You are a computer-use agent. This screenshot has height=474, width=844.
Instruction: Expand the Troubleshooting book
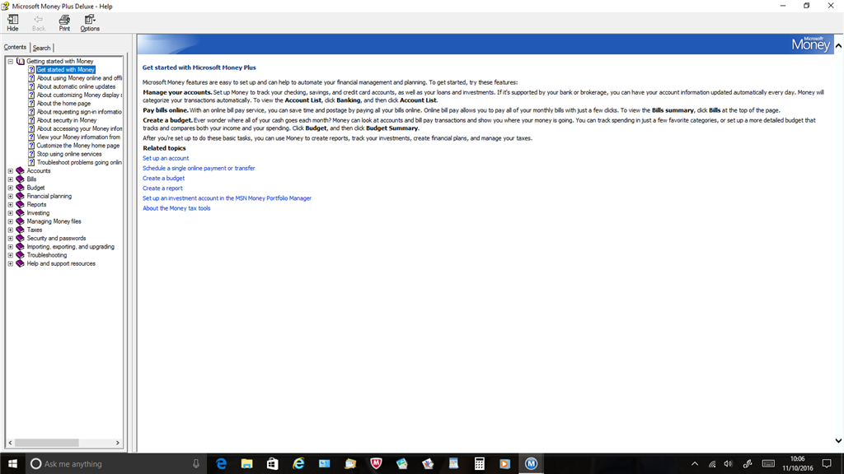tap(10, 255)
